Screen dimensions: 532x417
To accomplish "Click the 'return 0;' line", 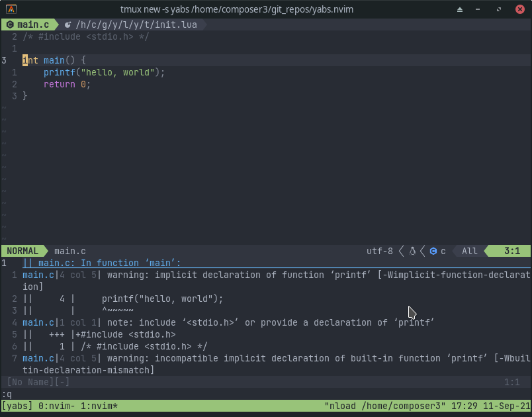I will pos(67,84).
